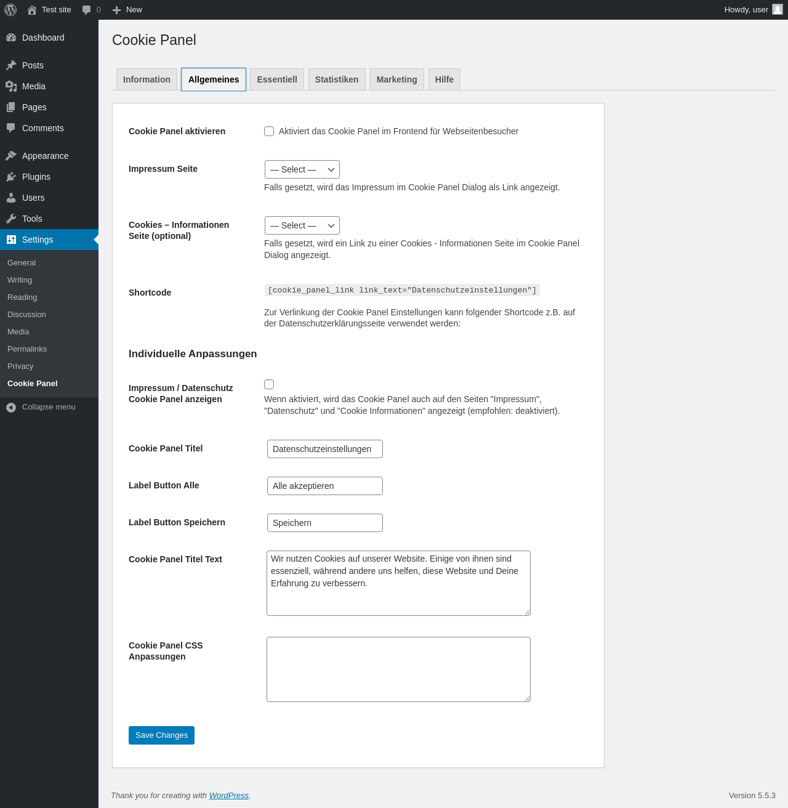This screenshot has height=808, width=788.
Task: Click the Appearance paintbrush icon
Action: (x=11, y=156)
